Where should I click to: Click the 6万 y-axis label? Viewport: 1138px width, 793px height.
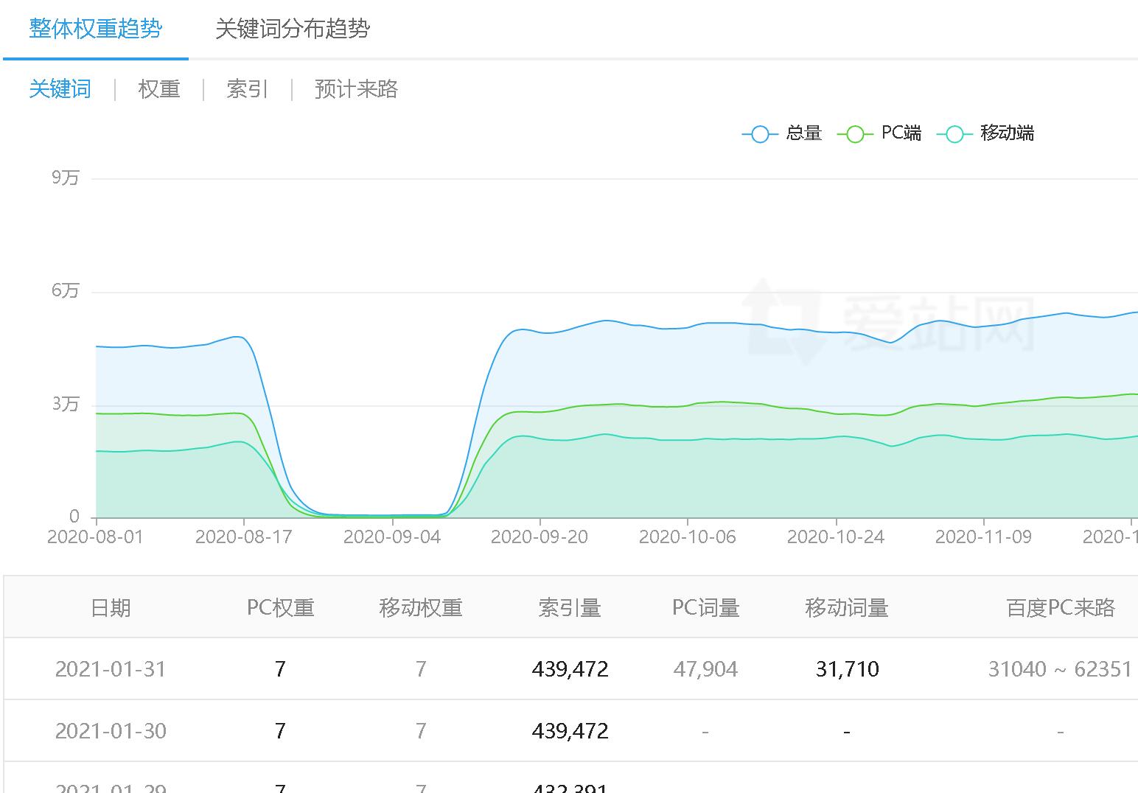point(65,290)
